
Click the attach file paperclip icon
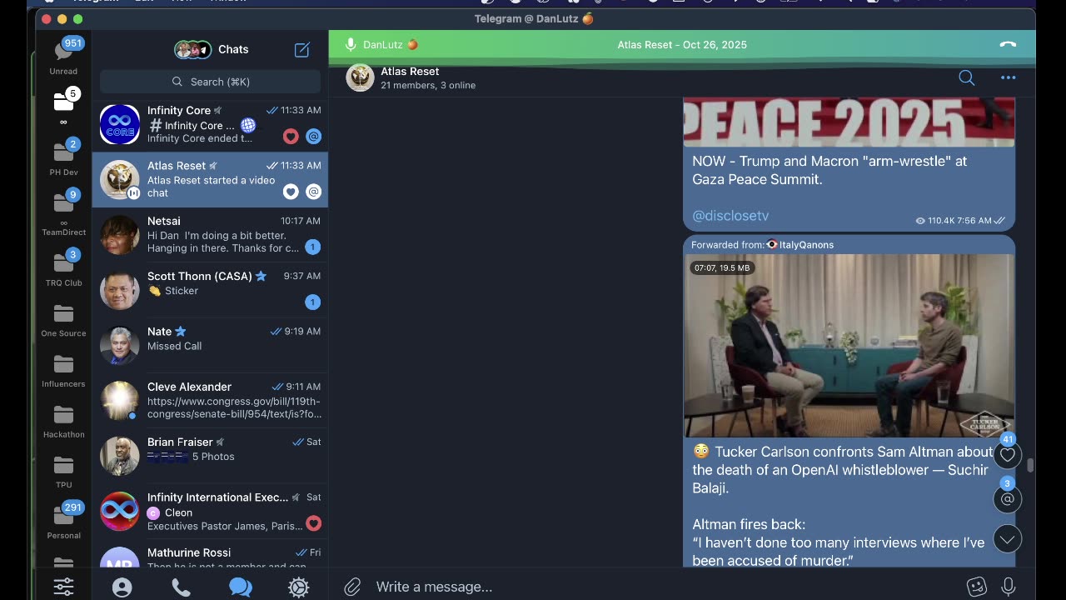coord(352,587)
